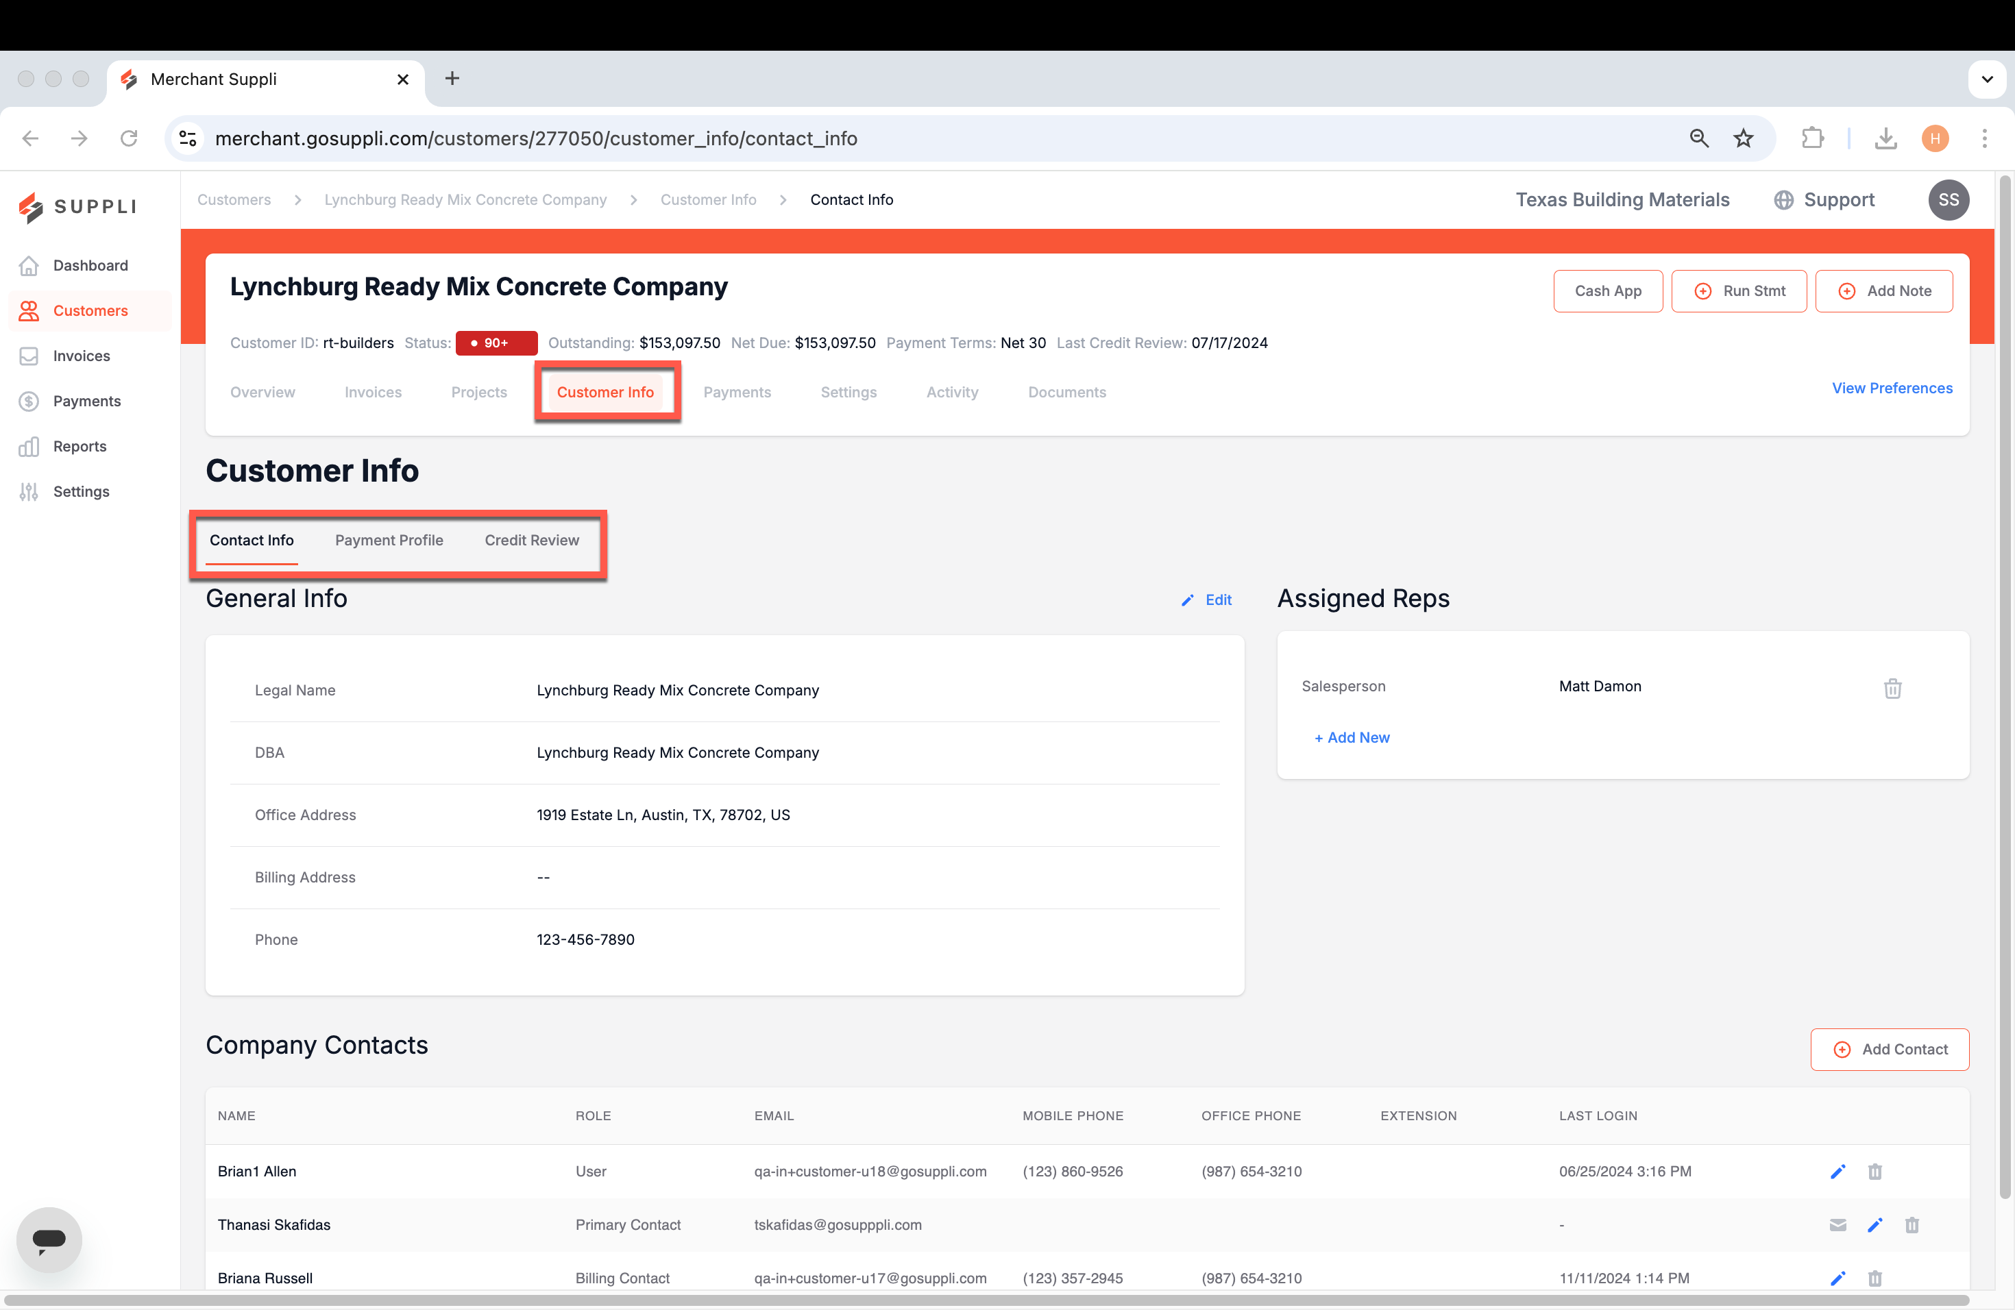Edit the General Info section
Image resolution: width=2015 pixels, height=1310 pixels.
point(1206,600)
